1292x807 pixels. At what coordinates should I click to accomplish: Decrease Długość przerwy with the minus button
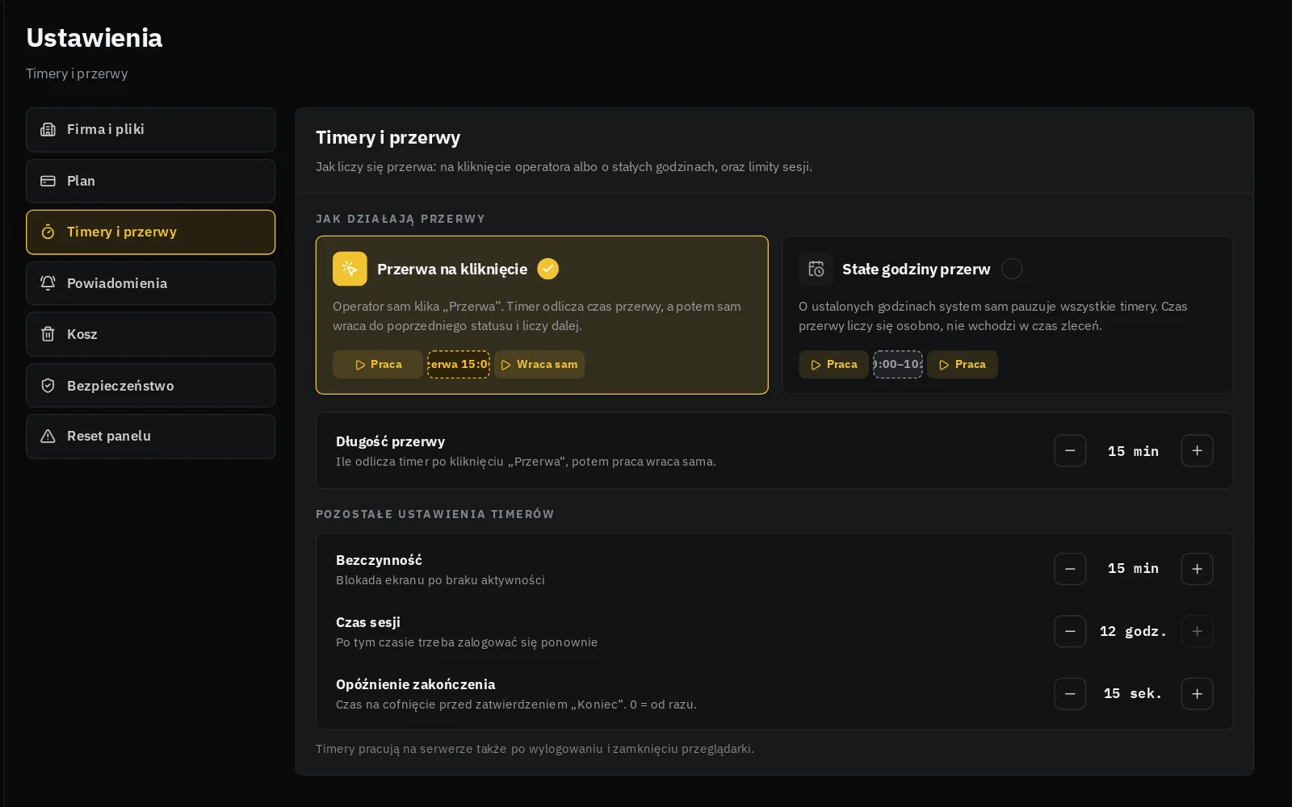pos(1070,450)
